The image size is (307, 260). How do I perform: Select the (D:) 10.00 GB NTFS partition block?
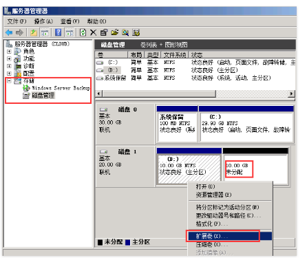click(x=189, y=166)
